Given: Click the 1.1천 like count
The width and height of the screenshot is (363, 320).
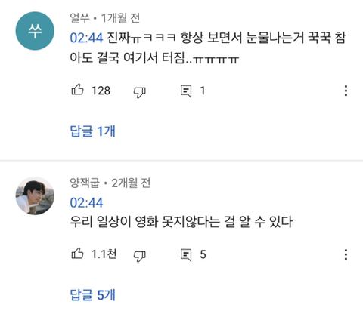Looking at the screenshot, I should pyautogui.click(x=104, y=254).
